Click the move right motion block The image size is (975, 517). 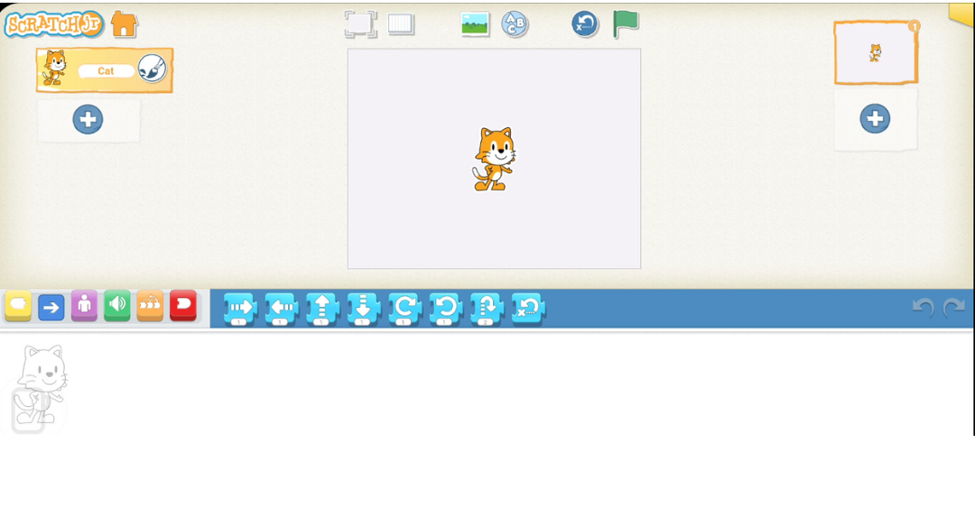tap(240, 309)
